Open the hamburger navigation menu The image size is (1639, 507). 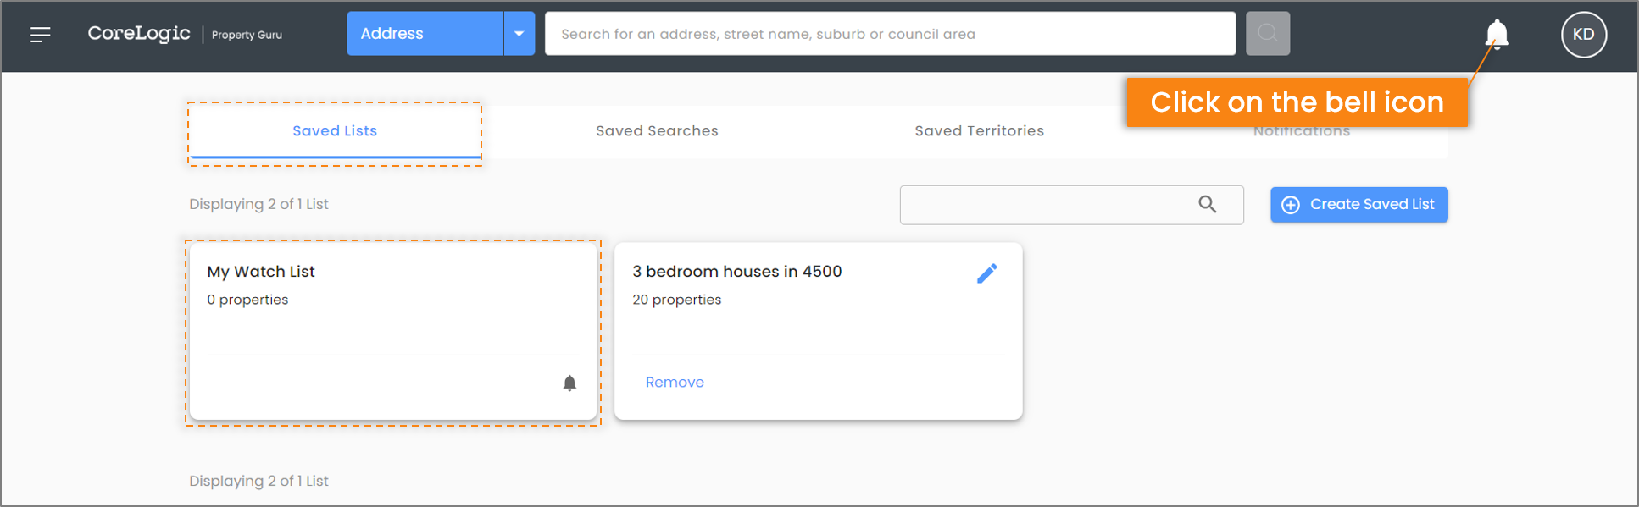[x=40, y=35]
